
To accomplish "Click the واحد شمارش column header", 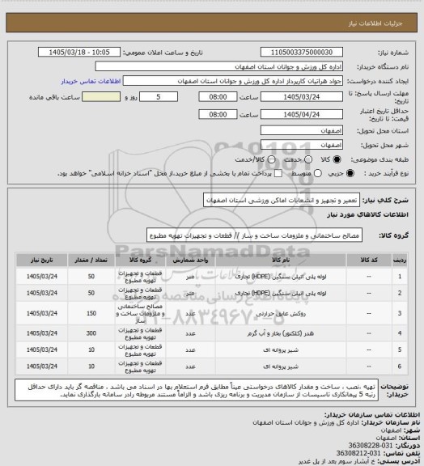I will click(x=190, y=260).
